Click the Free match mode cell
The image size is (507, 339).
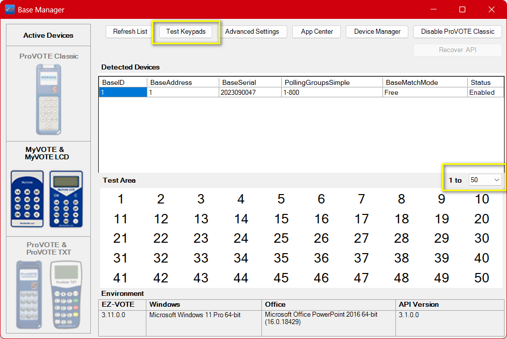pos(425,92)
